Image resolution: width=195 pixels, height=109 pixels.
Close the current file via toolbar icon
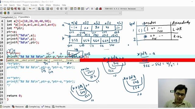click(x=16, y=9)
